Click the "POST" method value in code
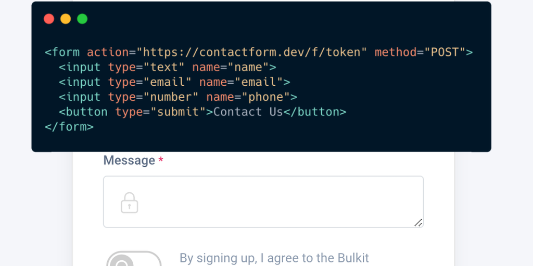The width and height of the screenshot is (533, 266). (x=445, y=52)
